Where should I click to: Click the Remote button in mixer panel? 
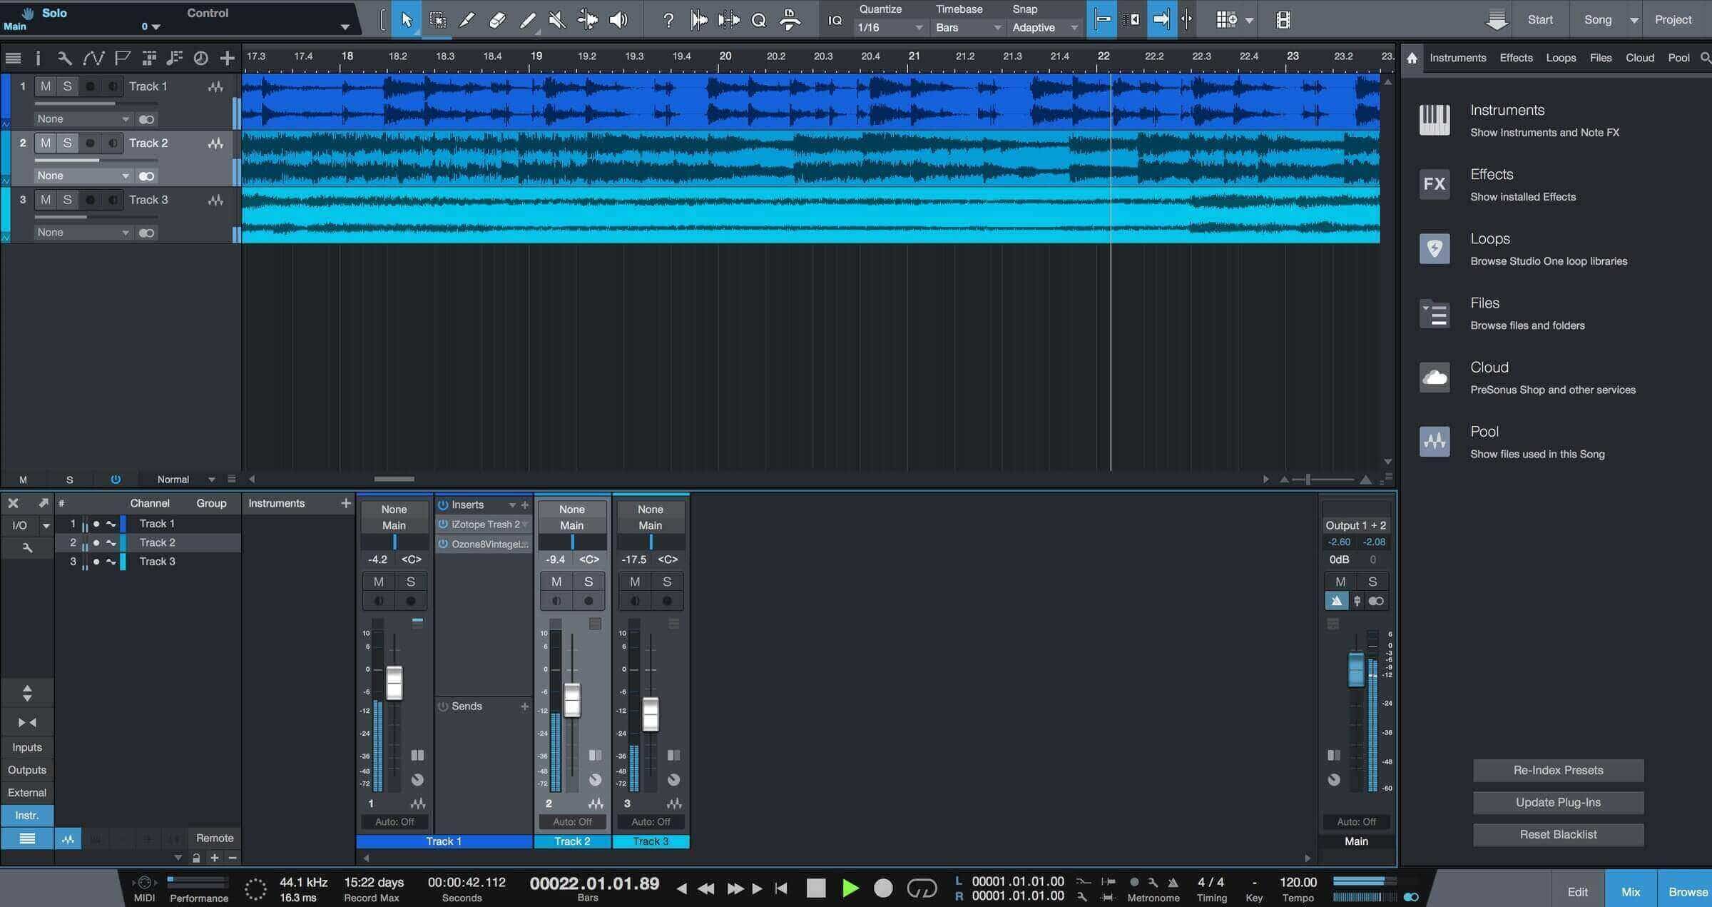(x=215, y=838)
